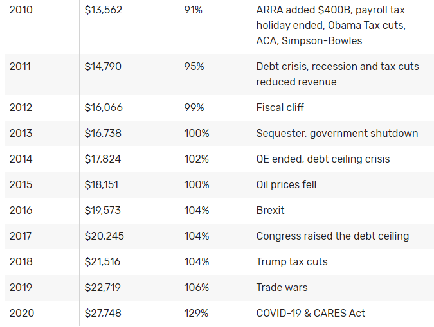Click the COVID-19 & CARES Act cell
This screenshot has width=434, height=327.
(311, 314)
